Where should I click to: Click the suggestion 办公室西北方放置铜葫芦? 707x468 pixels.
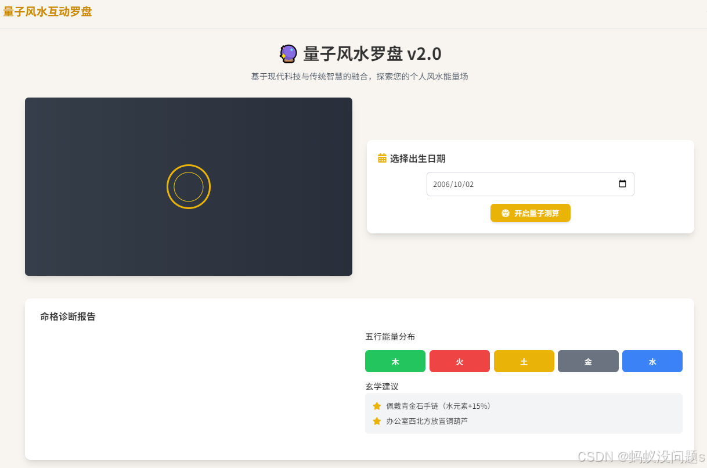pyautogui.click(x=427, y=421)
